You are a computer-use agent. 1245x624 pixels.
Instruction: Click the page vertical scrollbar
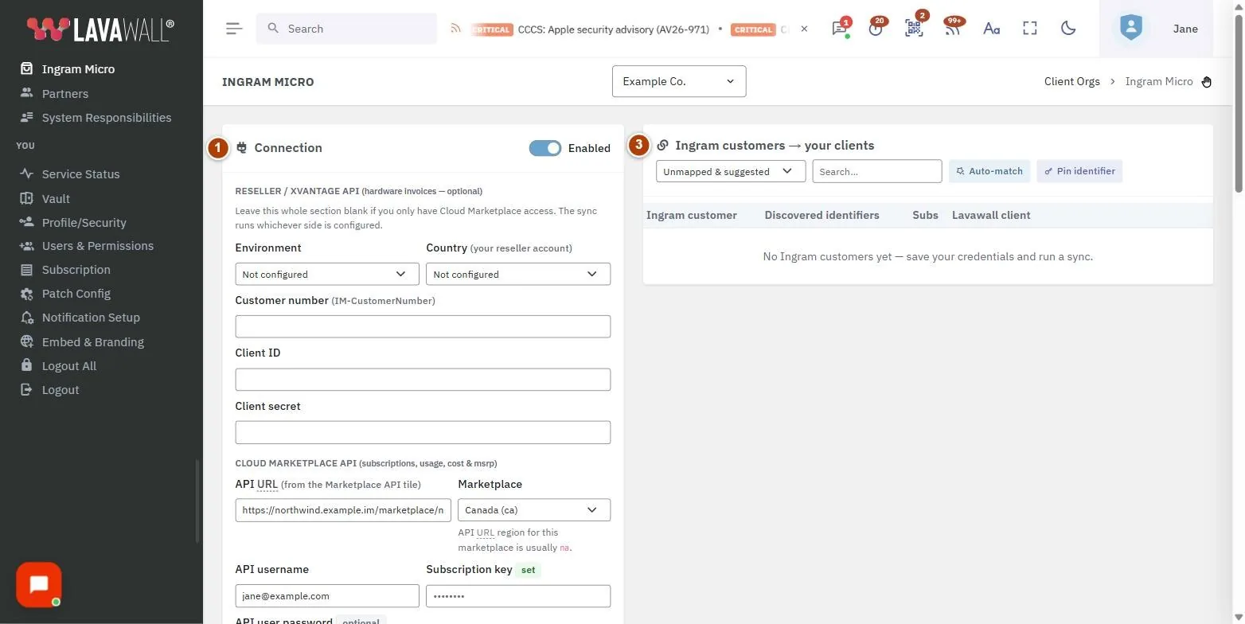click(1239, 103)
